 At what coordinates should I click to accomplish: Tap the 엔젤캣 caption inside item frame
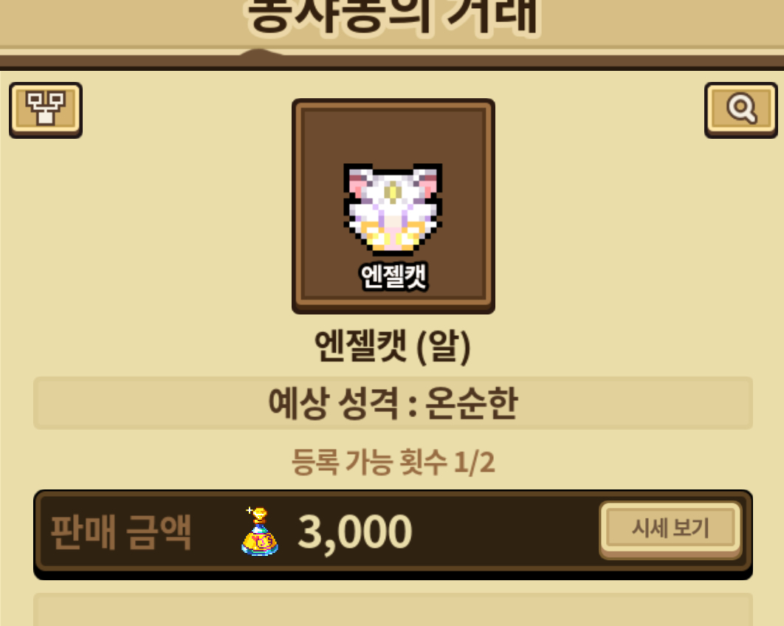(x=393, y=276)
